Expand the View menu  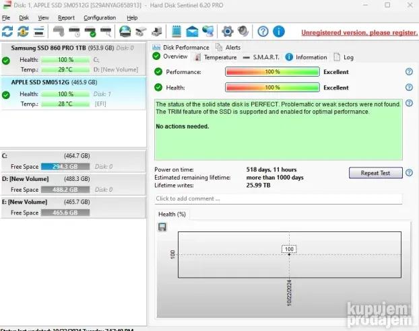(x=43, y=17)
